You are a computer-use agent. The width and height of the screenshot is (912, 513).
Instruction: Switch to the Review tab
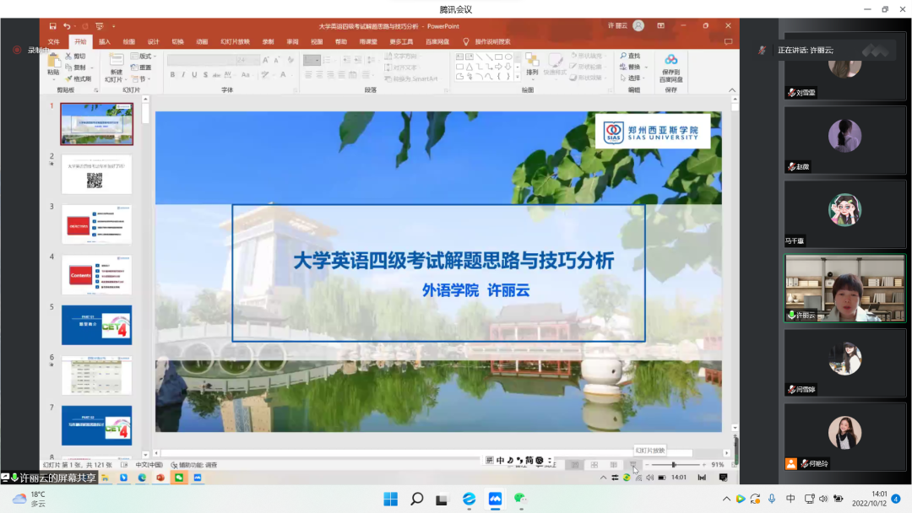292,42
